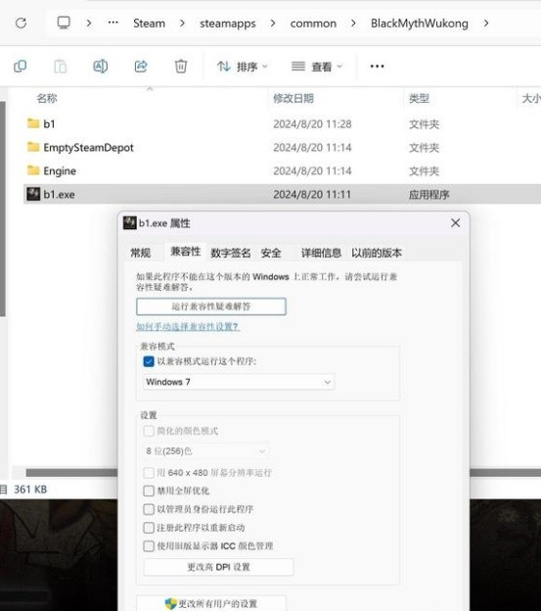The width and height of the screenshot is (541, 611).
Task: Open the Windows 7 compatibility mode dropdown
Action: [x=239, y=382]
